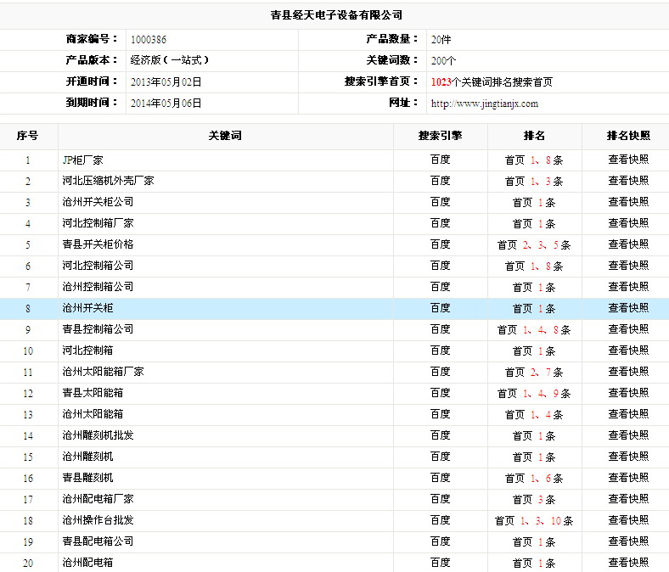Click 查看快照 for 河北控制箱公司 row
The height and width of the screenshot is (572, 669).
point(628,266)
